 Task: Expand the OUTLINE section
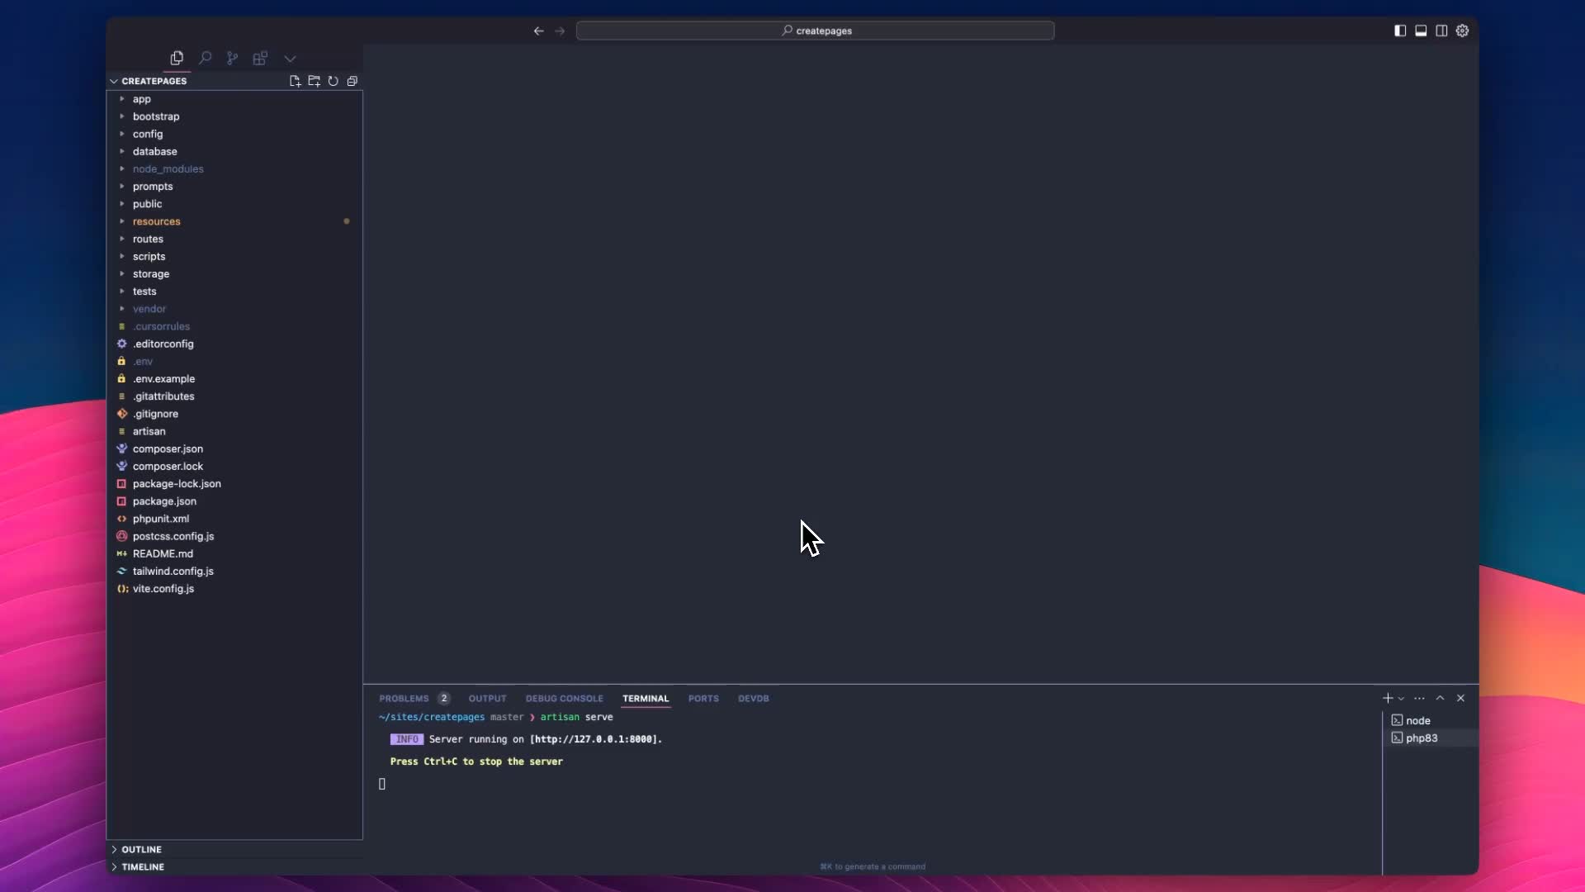tap(234, 849)
